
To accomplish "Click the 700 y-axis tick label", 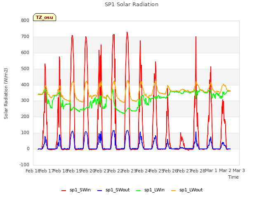I will (25, 37).
